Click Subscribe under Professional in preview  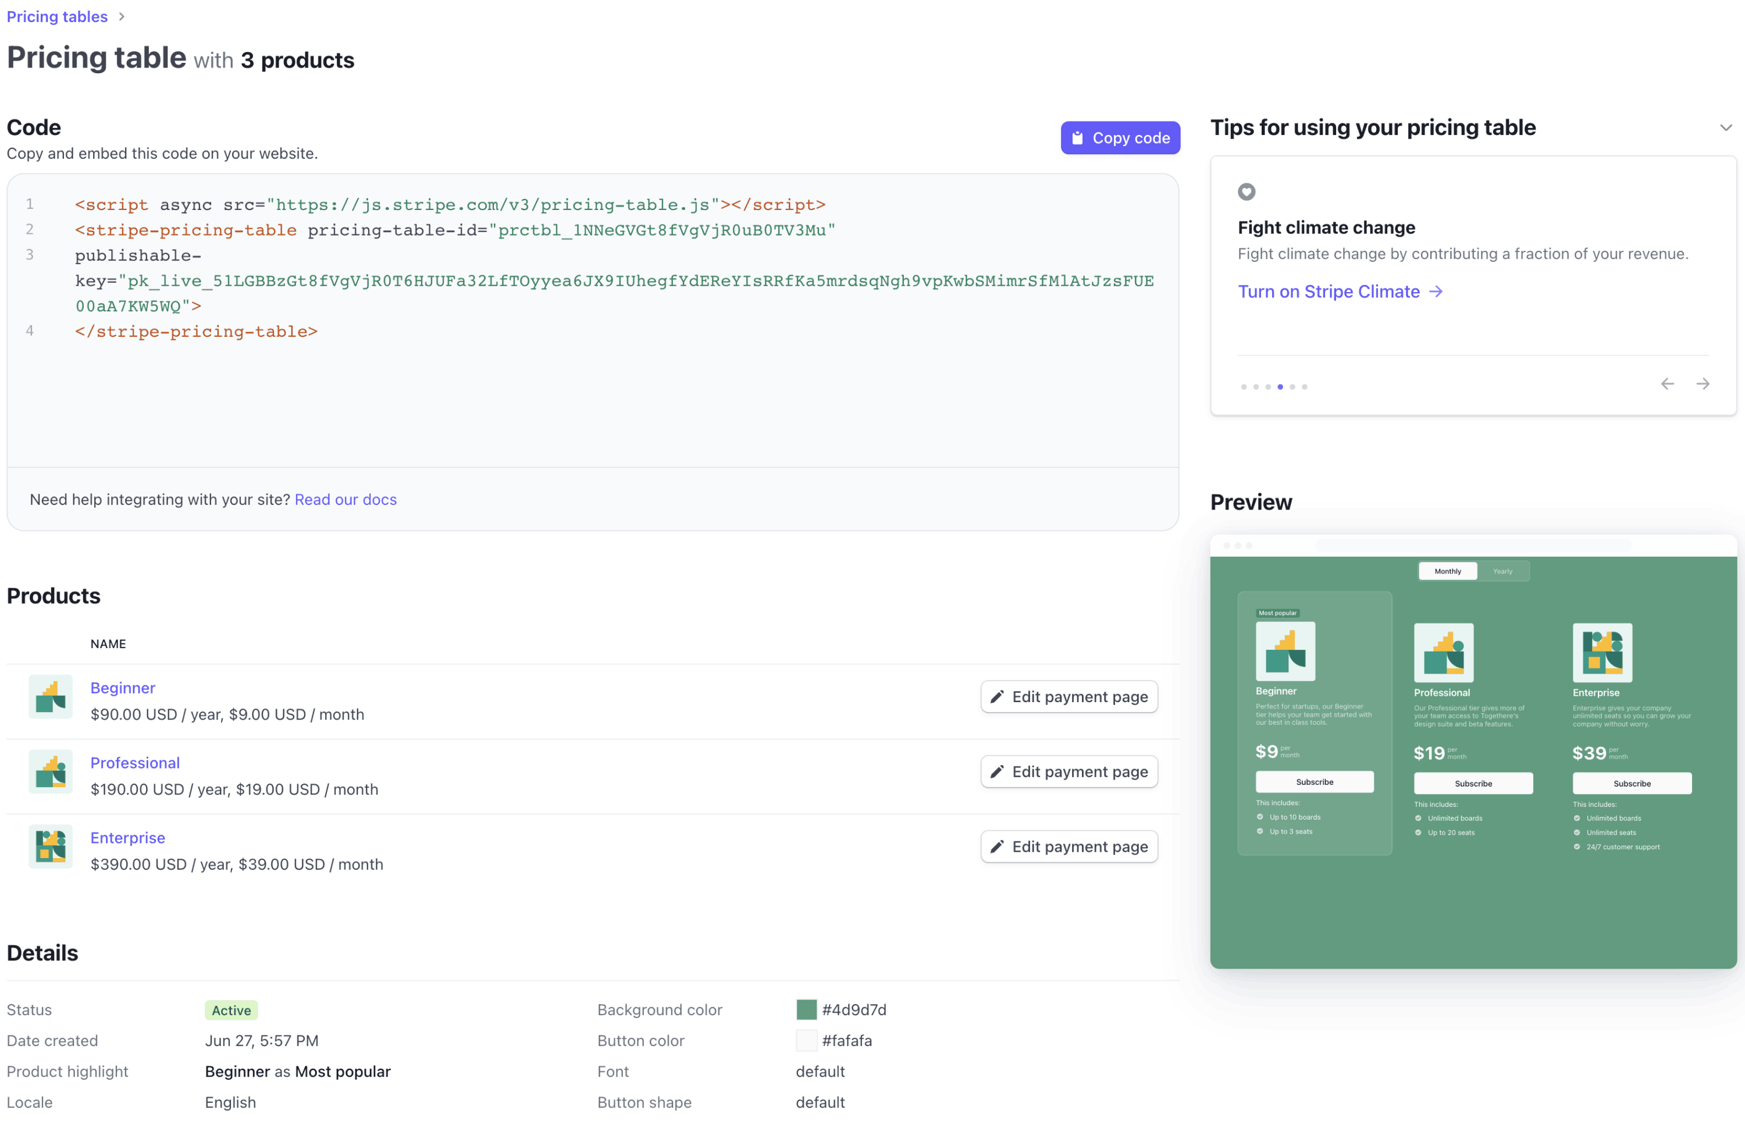click(1473, 783)
